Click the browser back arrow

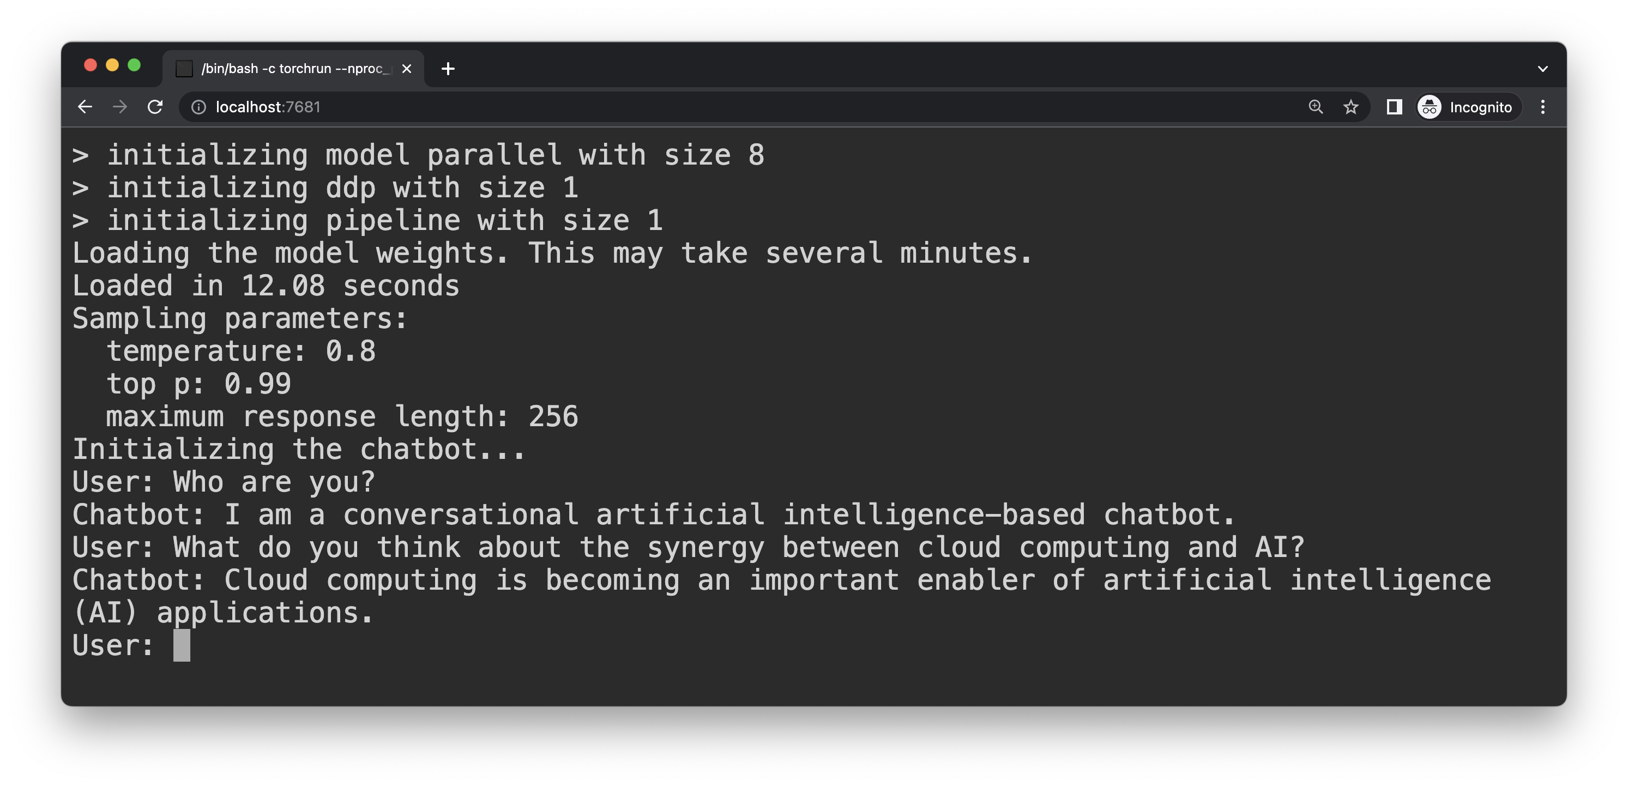(x=85, y=107)
